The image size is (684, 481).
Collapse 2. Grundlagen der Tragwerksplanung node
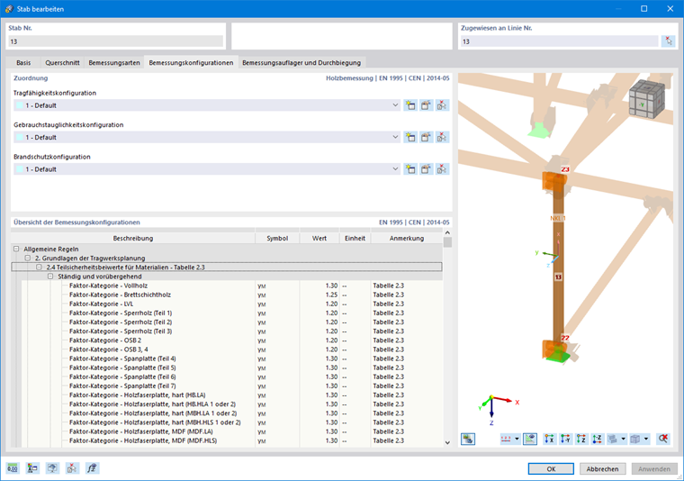tap(28, 258)
